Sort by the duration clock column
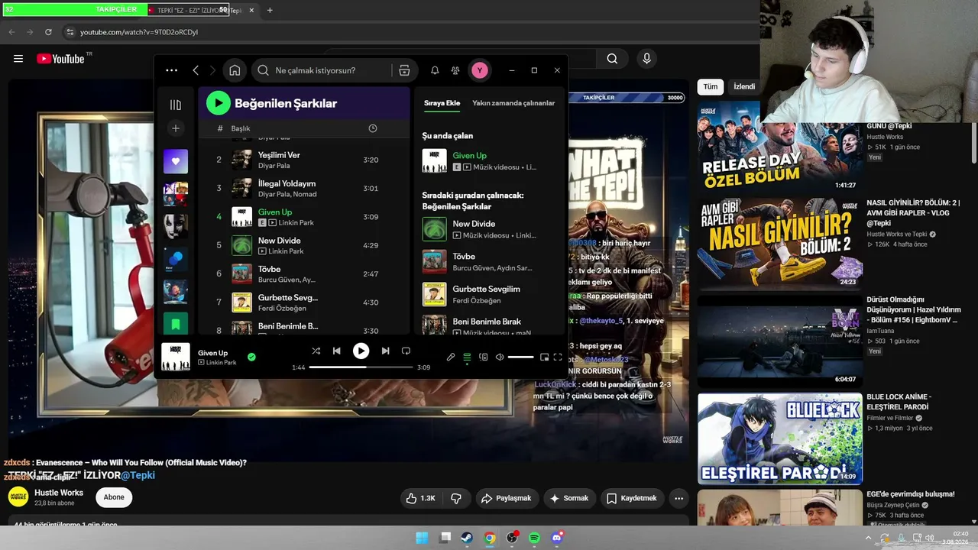 tap(373, 128)
